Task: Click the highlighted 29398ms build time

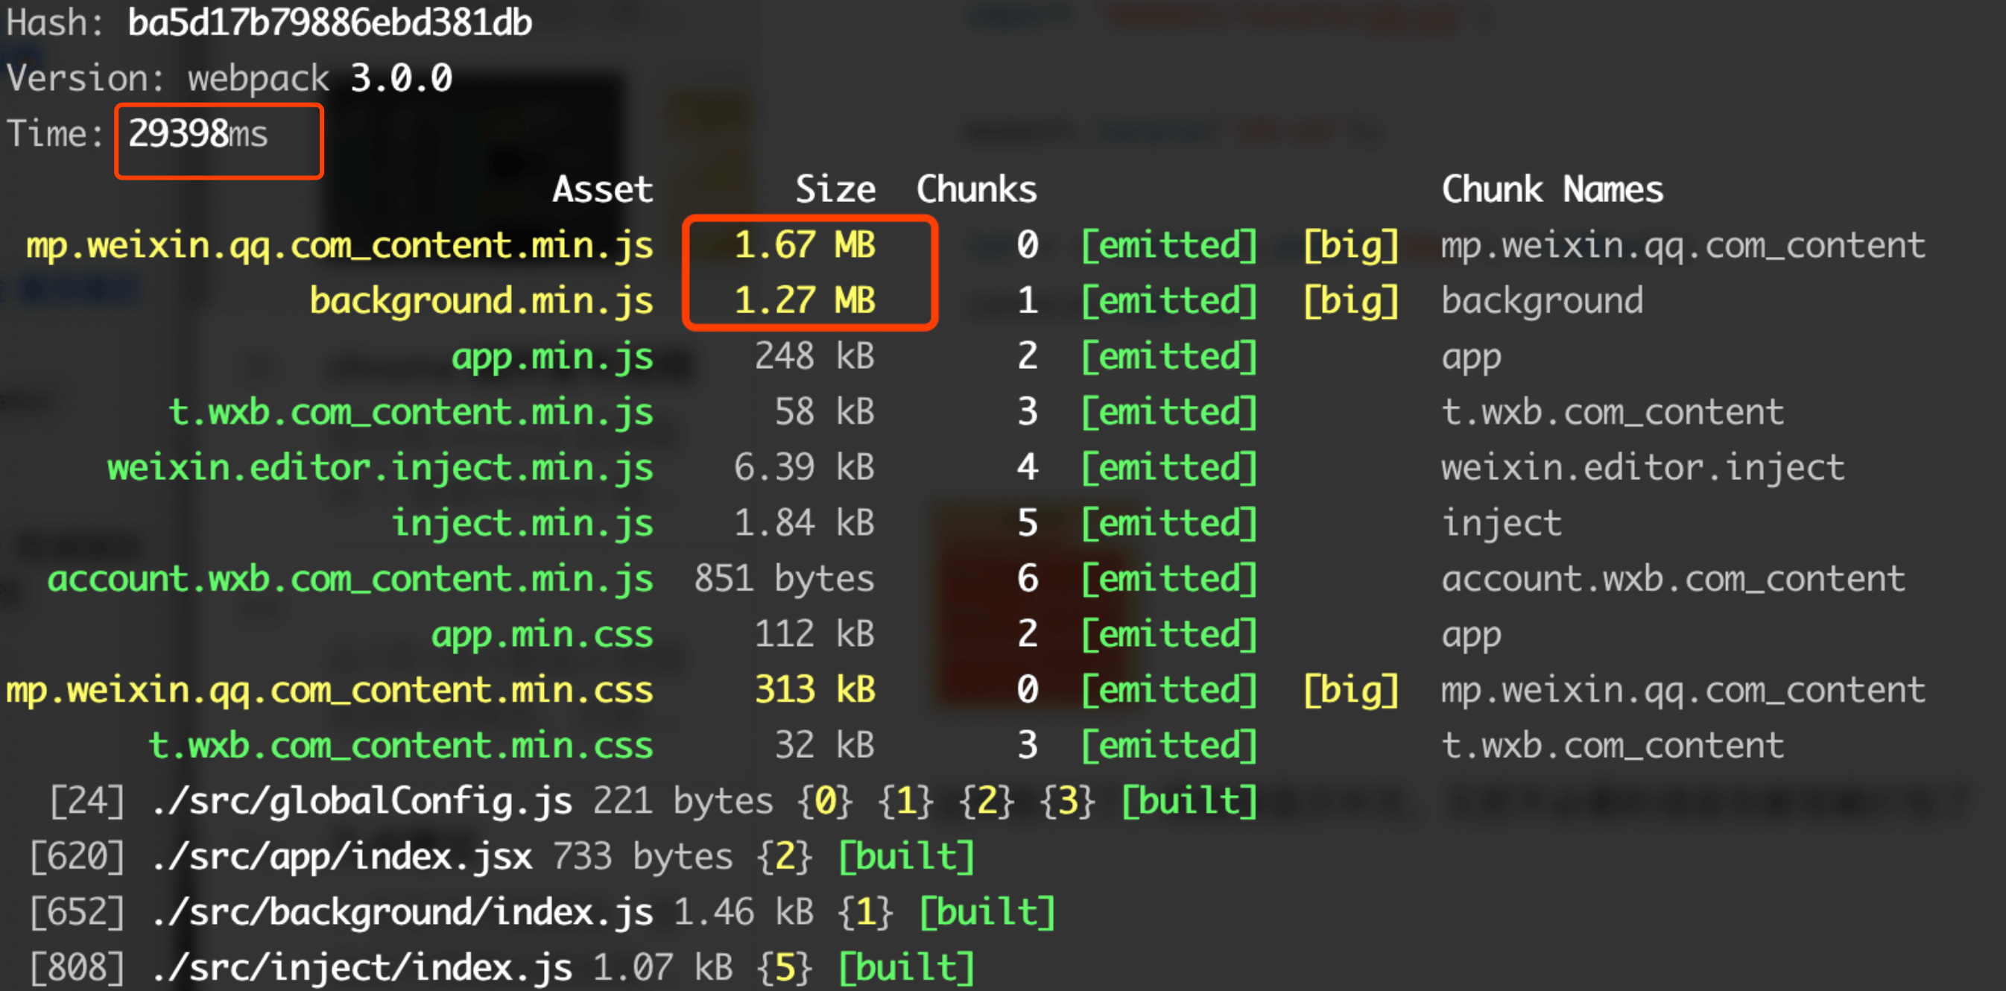Action: tap(197, 134)
